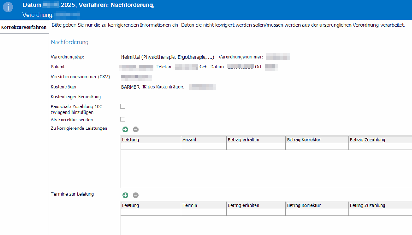Click empty Betrag Zuzahlung cell in Termine table
Viewport: 412px width, 235px height.
click(380, 212)
